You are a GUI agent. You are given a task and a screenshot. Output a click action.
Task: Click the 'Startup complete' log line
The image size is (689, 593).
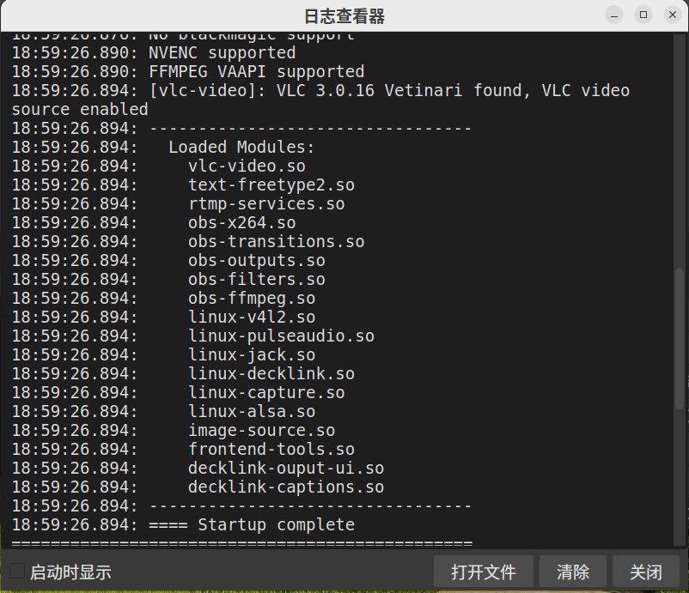coord(183,525)
